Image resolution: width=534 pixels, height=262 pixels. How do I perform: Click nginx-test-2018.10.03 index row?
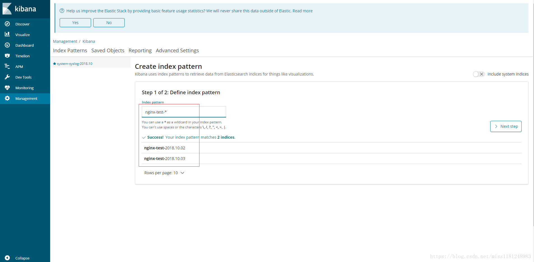[331, 159]
